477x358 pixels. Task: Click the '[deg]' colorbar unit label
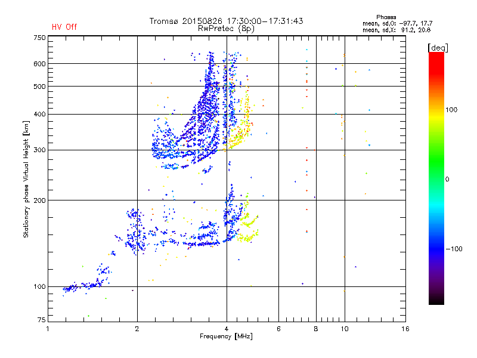pos(438,48)
